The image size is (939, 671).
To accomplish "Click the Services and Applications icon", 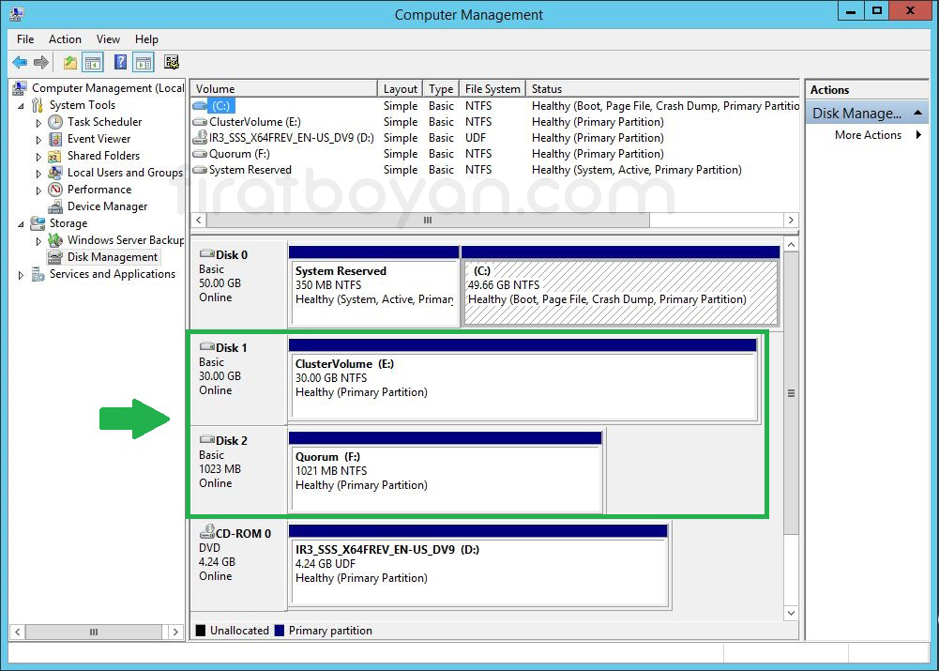I will (38, 274).
